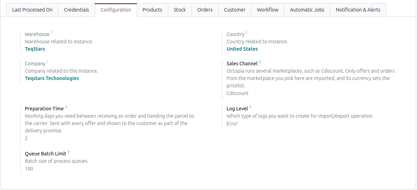Click the Queue Batch Limit field label

pos(45,154)
